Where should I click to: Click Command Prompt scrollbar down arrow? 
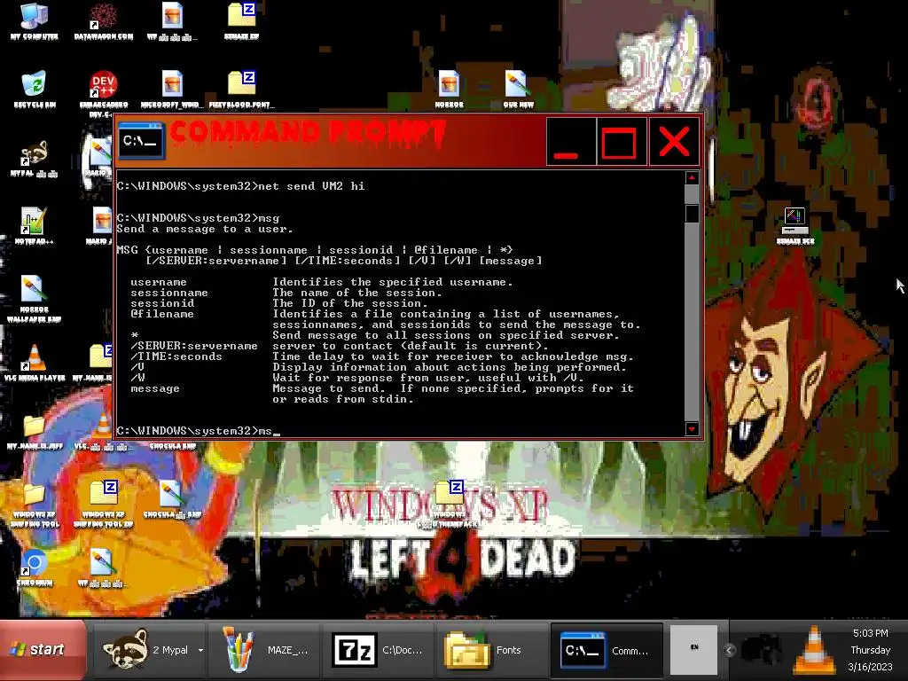point(692,428)
